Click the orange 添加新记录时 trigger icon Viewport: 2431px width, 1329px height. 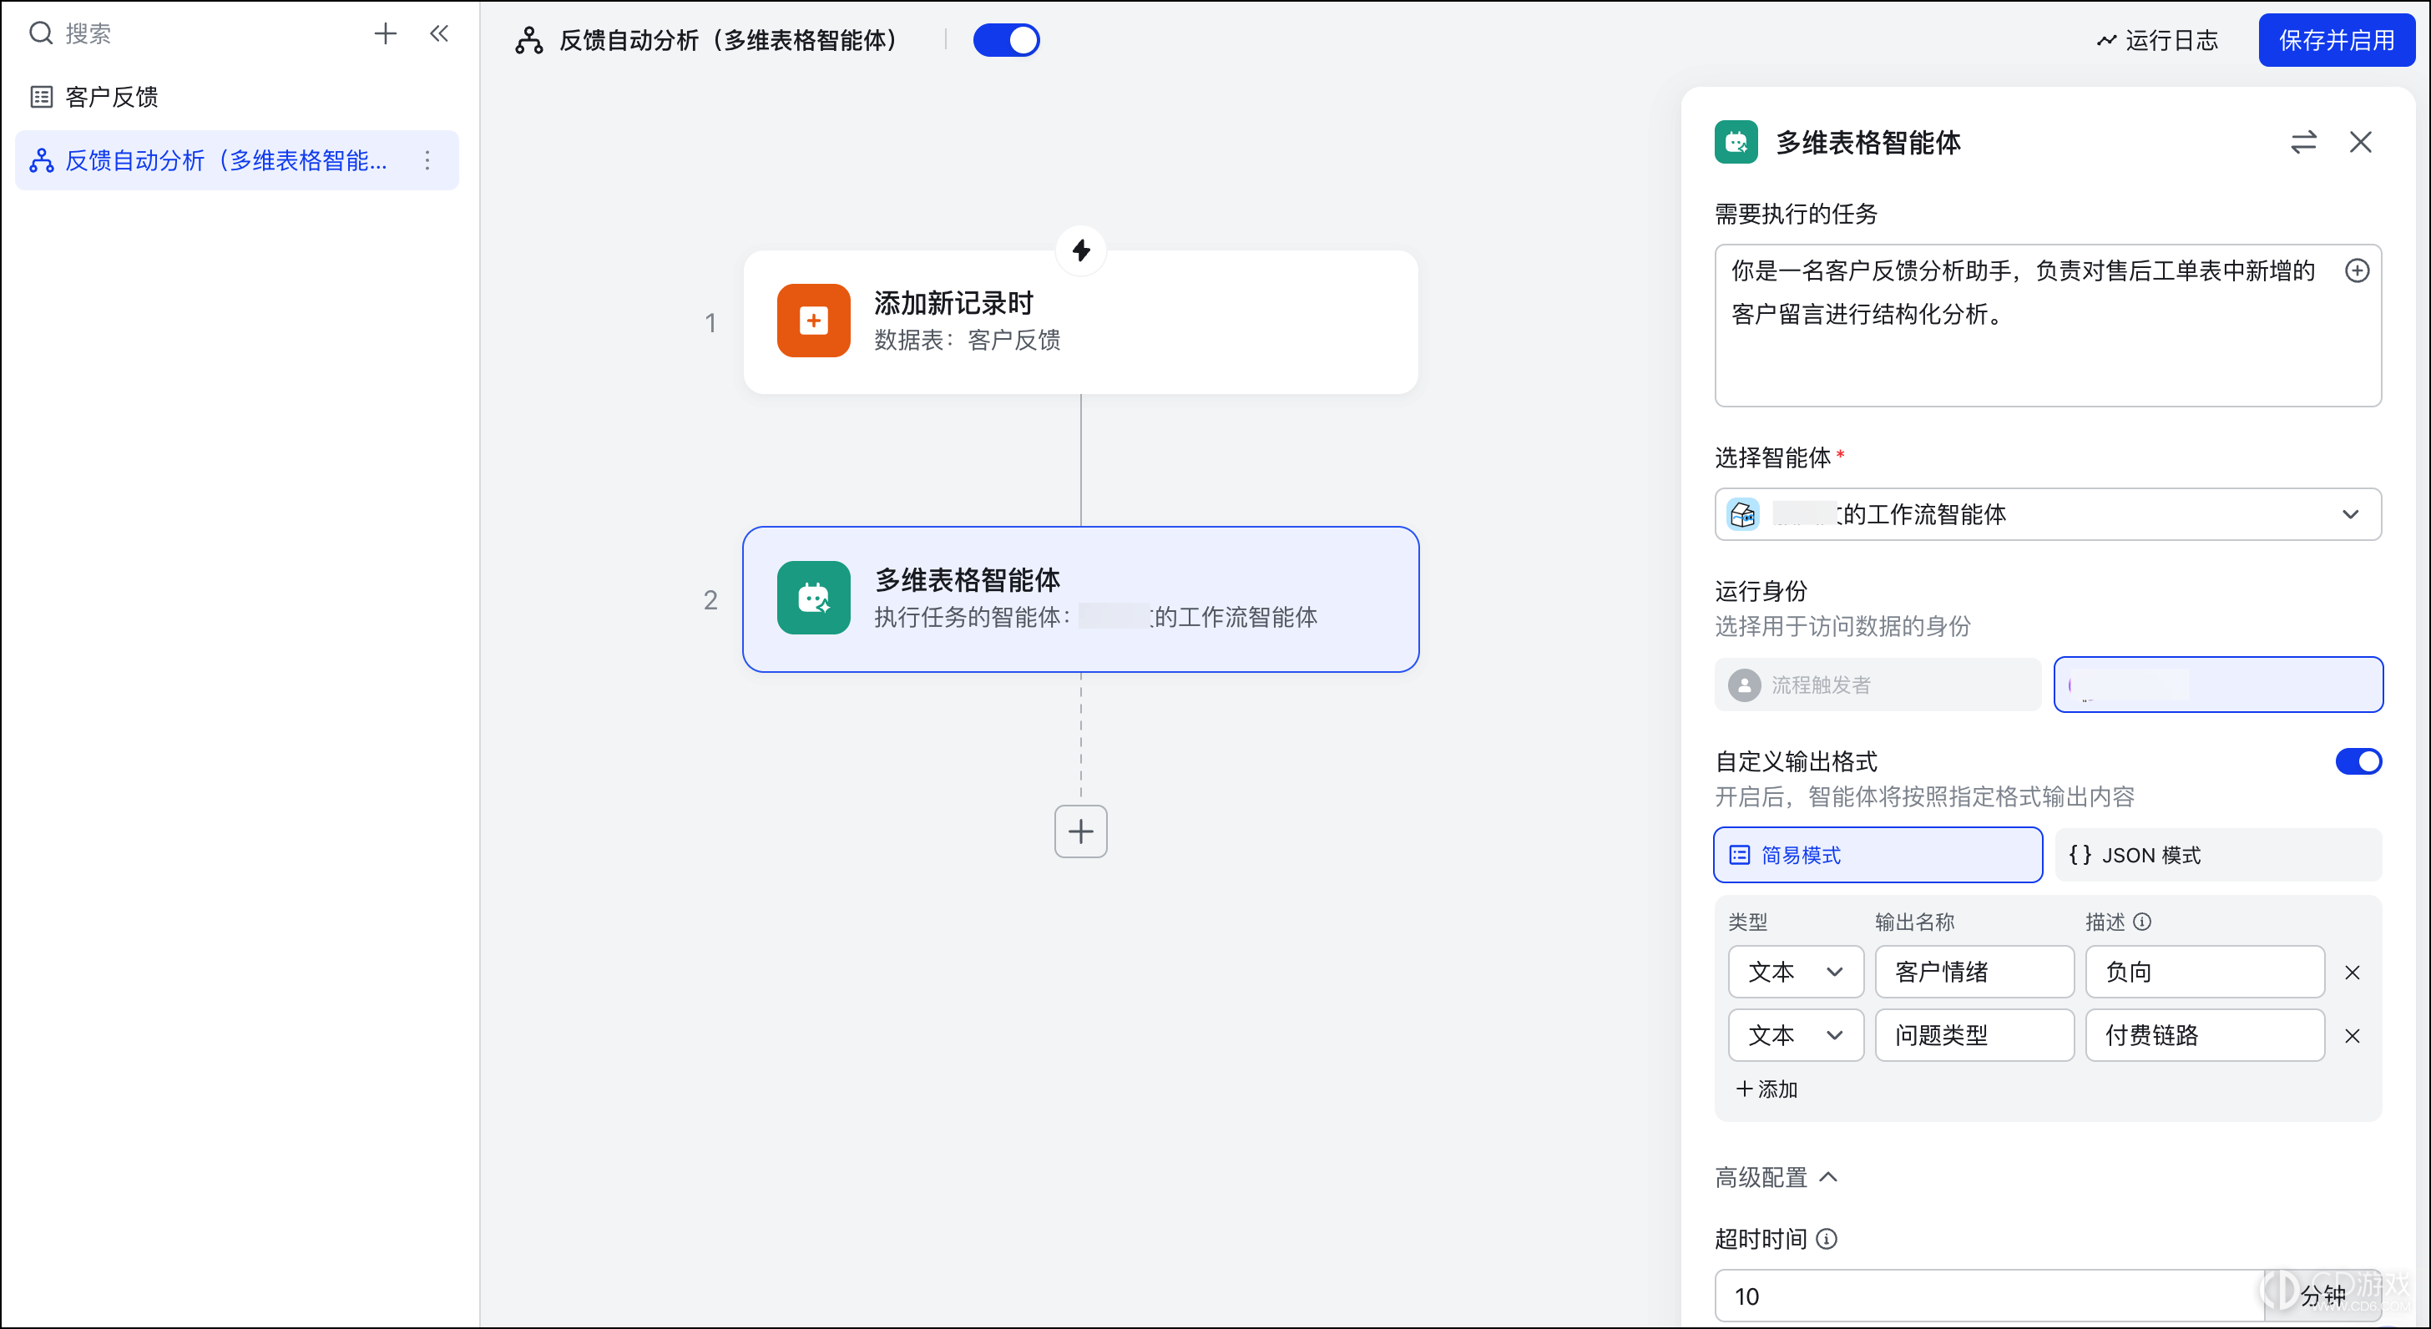(813, 321)
